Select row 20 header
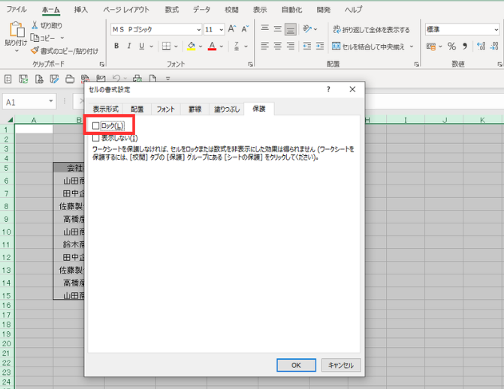Viewport: 504px width, 389px height. (7, 343)
